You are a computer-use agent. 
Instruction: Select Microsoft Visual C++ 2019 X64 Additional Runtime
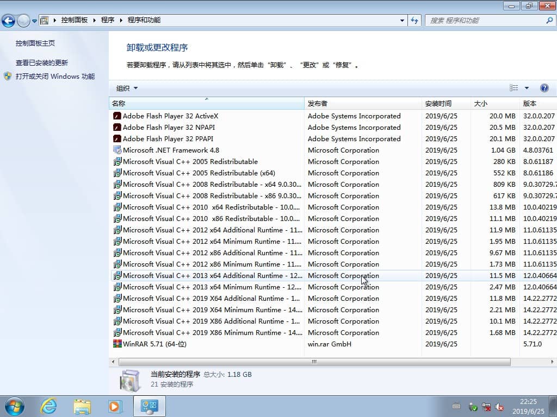click(212, 298)
